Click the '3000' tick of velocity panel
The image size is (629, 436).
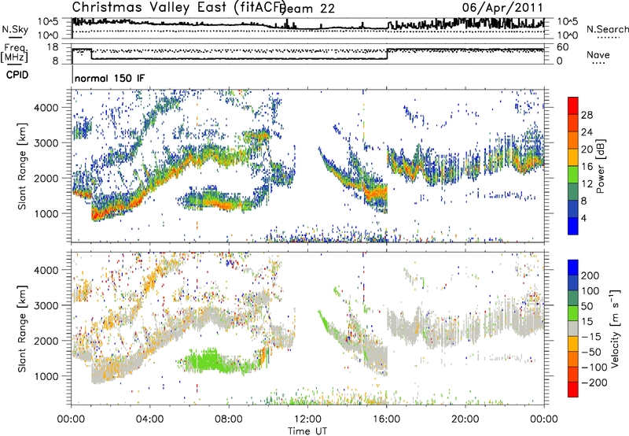tap(46, 305)
